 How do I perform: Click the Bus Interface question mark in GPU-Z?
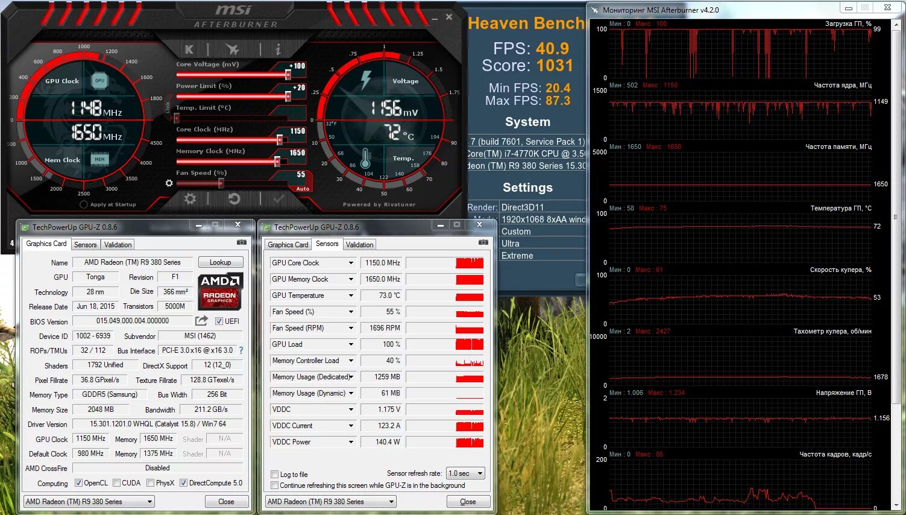pyautogui.click(x=241, y=350)
